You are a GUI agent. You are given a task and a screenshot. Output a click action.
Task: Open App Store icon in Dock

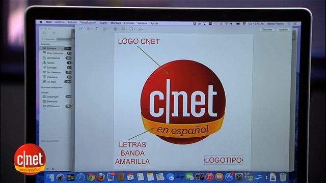pos(229,177)
